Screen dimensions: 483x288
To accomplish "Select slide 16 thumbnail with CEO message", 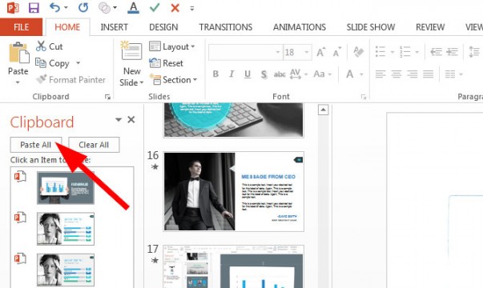I will point(234,191).
